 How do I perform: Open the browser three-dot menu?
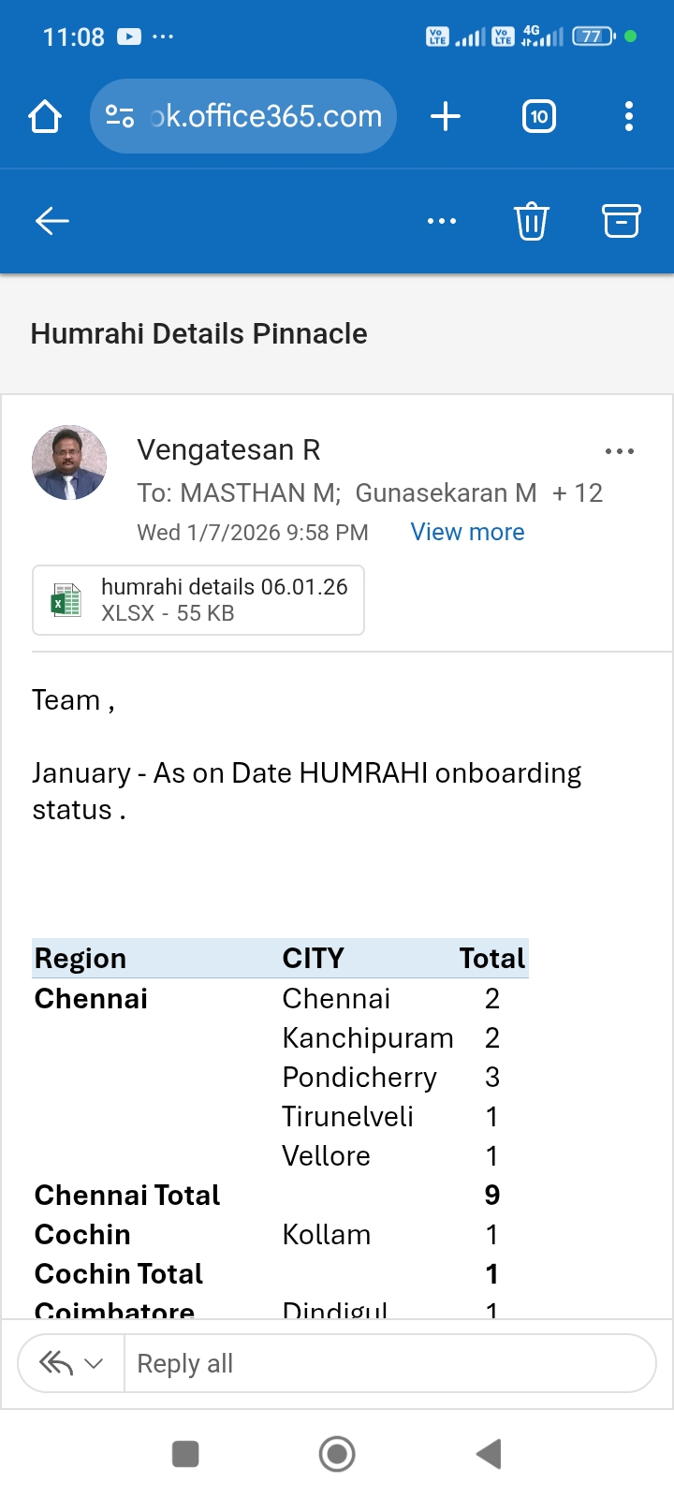tap(628, 117)
